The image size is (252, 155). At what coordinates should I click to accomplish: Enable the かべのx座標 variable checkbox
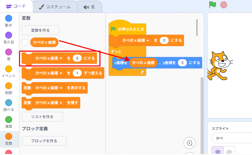click(25, 42)
